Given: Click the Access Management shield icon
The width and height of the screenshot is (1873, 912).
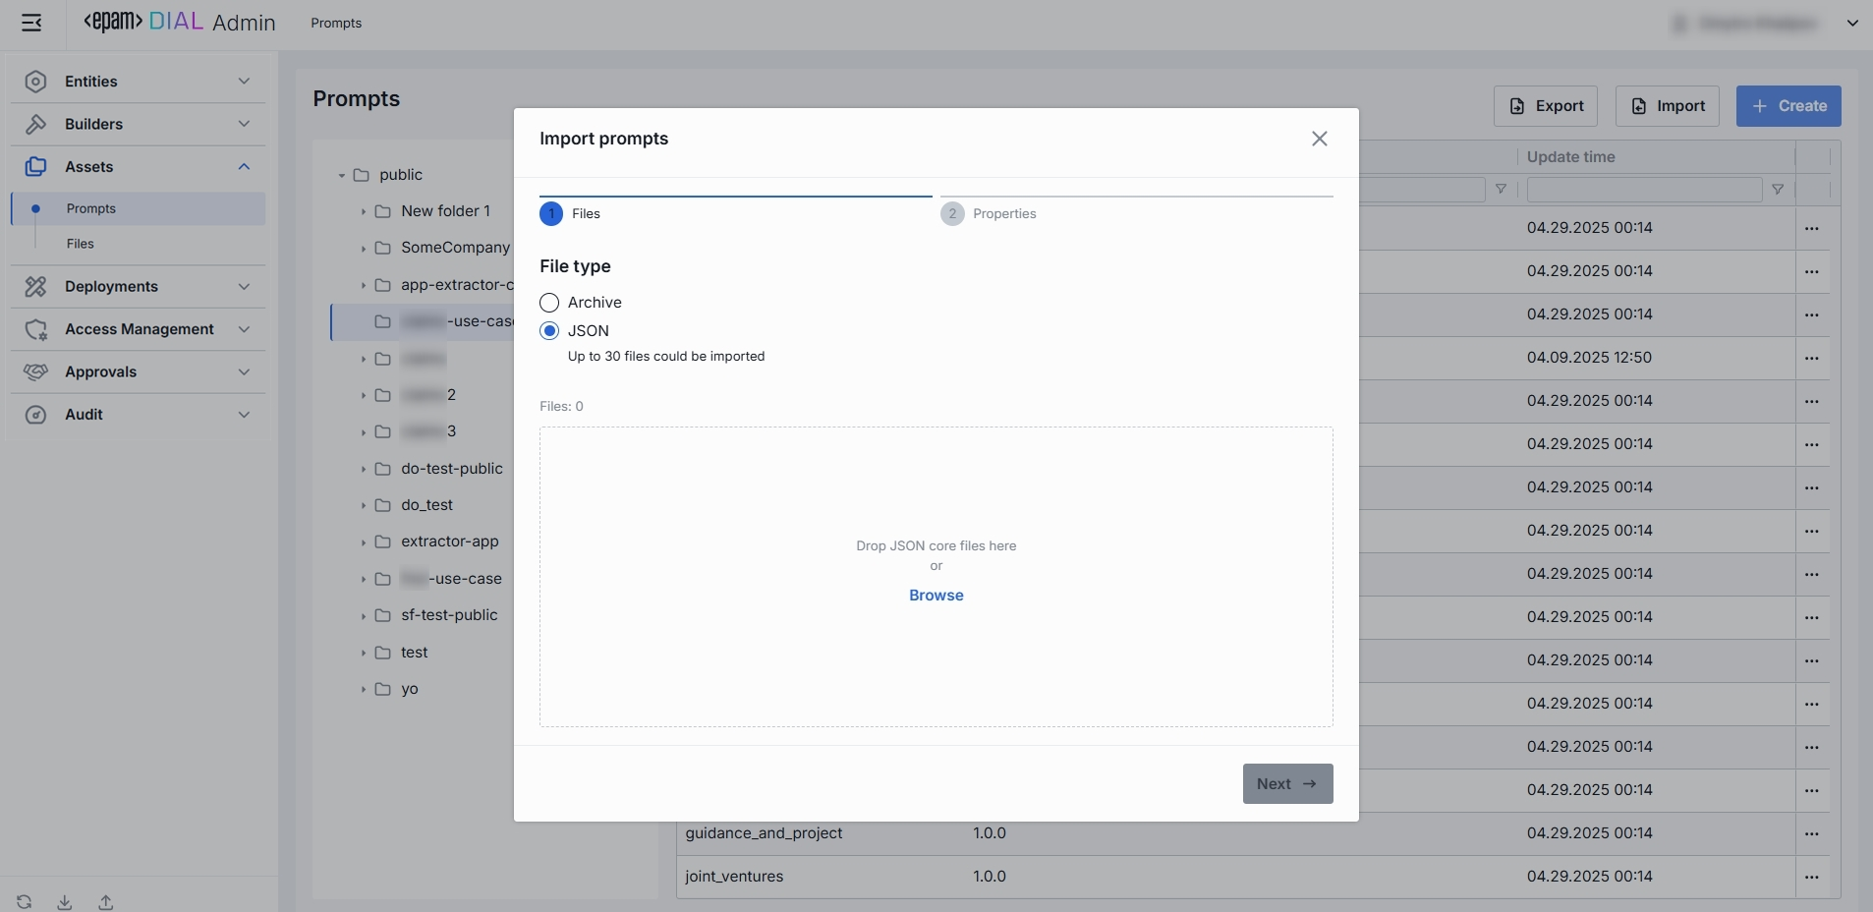Looking at the screenshot, I should tap(36, 329).
